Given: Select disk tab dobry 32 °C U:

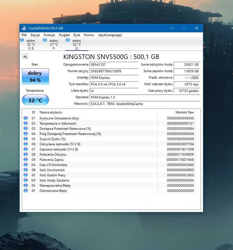Looking at the screenshot, I should [x=77, y=44].
